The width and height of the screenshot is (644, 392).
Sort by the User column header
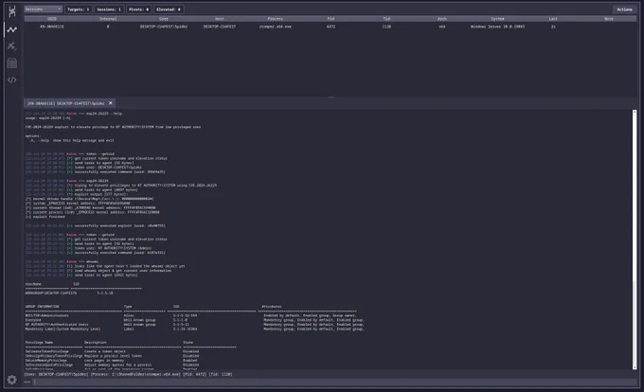pos(164,19)
